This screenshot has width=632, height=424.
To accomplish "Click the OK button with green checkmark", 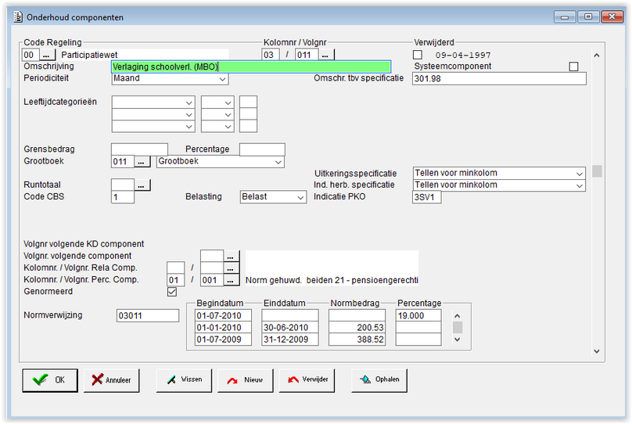I will [x=50, y=380].
